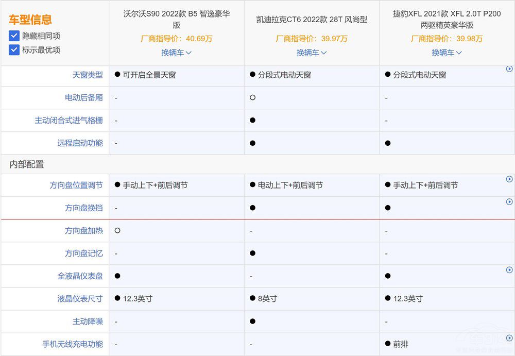Open the video icon on 方向盘位置调节 row
Screen dimensions: 515x356
[x=510, y=179]
